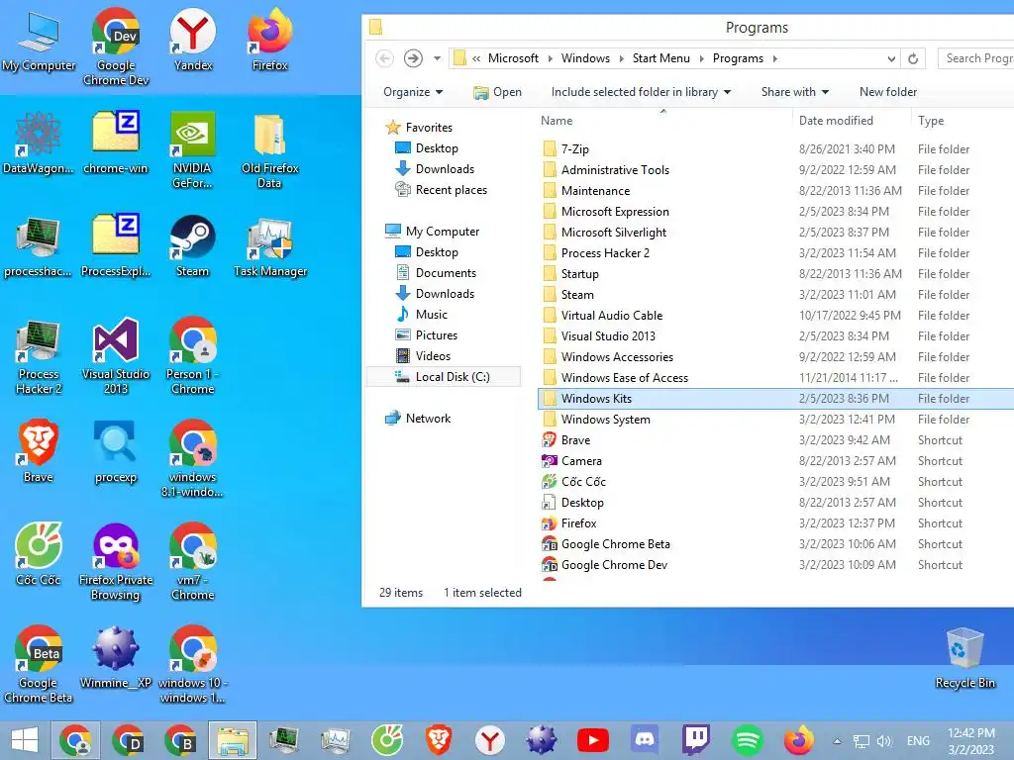The image size is (1014, 760).
Task: Select the Virtual Audio Cable folder
Action: click(x=775, y=316)
